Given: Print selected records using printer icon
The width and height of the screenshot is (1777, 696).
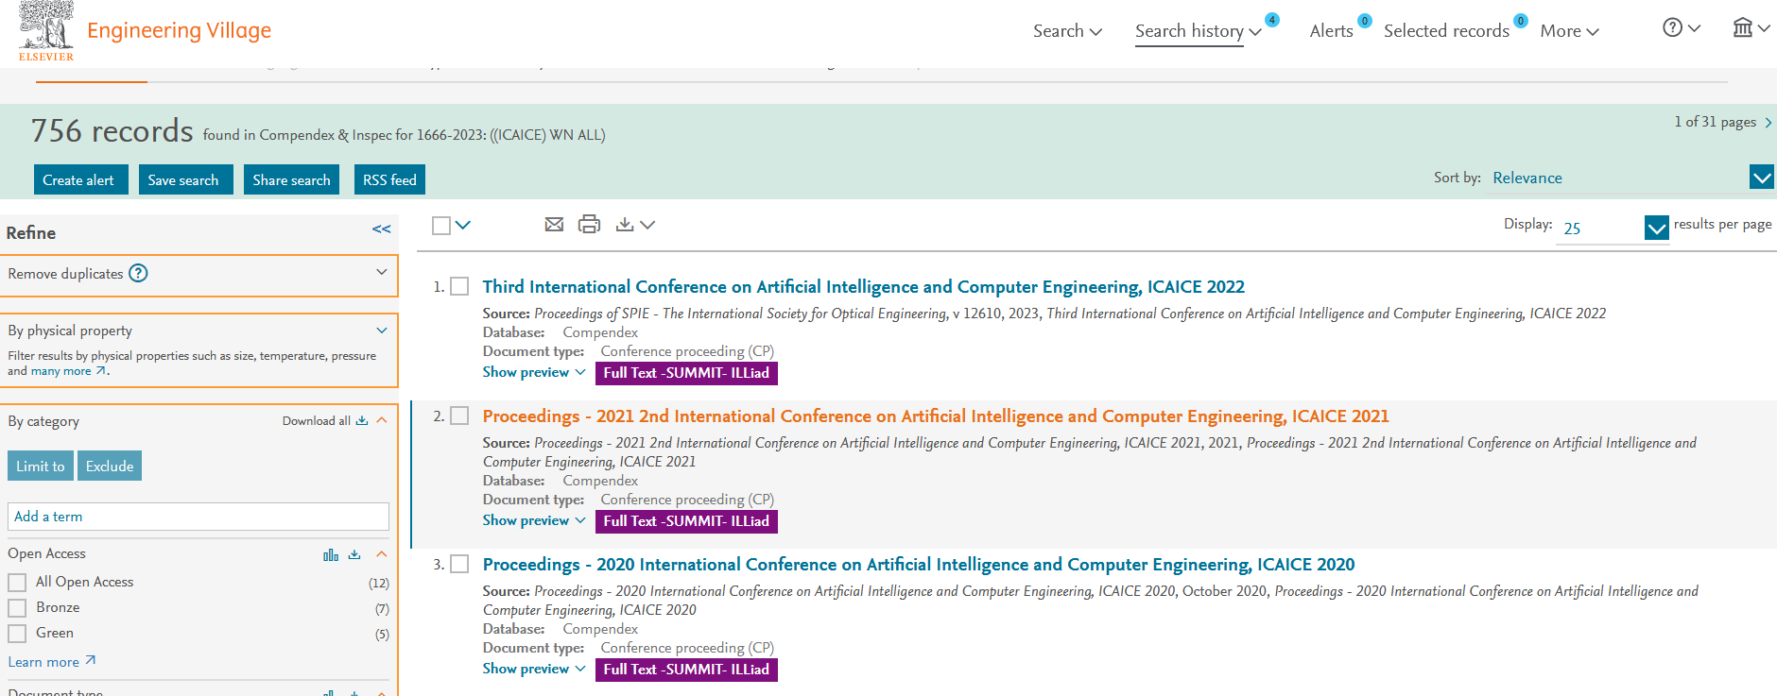Looking at the screenshot, I should (589, 225).
